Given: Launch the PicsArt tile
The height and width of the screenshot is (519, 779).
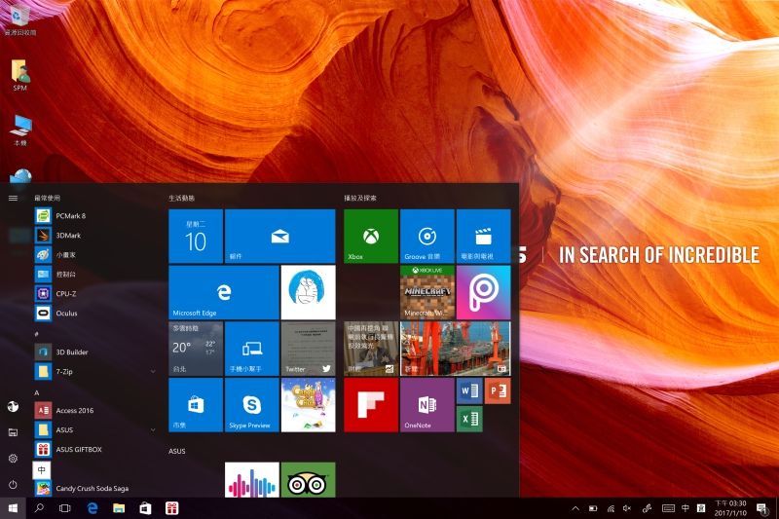Looking at the screenshot, I should coord(483,292).
